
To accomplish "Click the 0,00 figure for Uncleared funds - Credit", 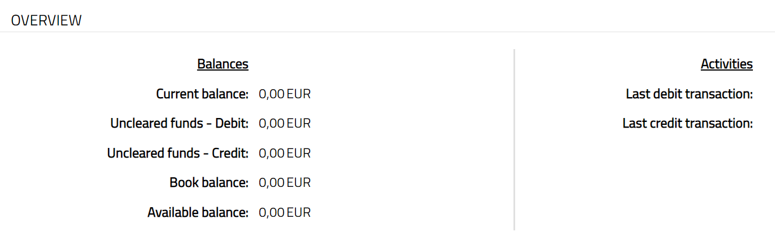I will (271, 153).
